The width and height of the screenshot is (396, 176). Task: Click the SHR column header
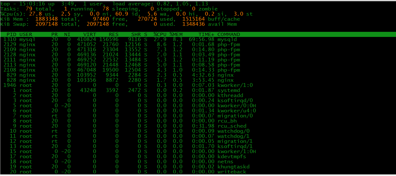136,34
